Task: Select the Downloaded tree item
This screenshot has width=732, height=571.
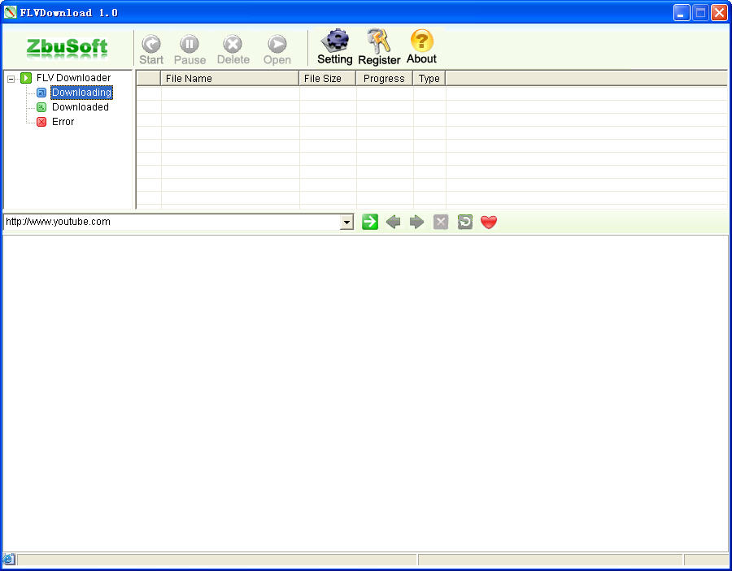Action: click(80, 107)
